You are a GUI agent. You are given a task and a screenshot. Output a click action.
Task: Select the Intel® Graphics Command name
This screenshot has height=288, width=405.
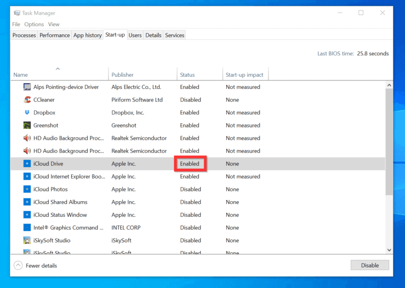pos(68,227)
